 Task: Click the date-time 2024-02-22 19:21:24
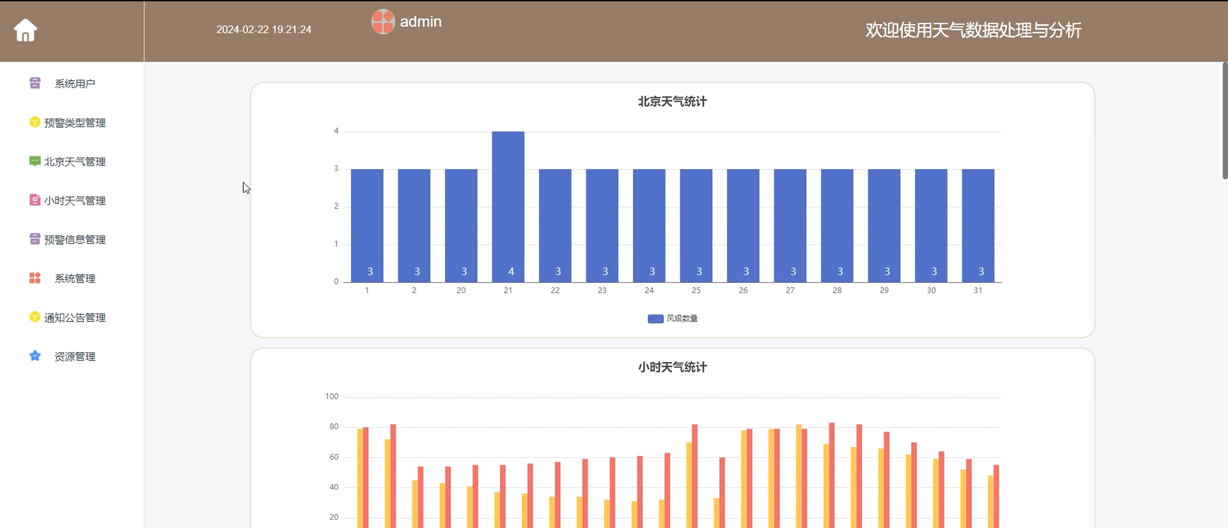coord(264,29)
